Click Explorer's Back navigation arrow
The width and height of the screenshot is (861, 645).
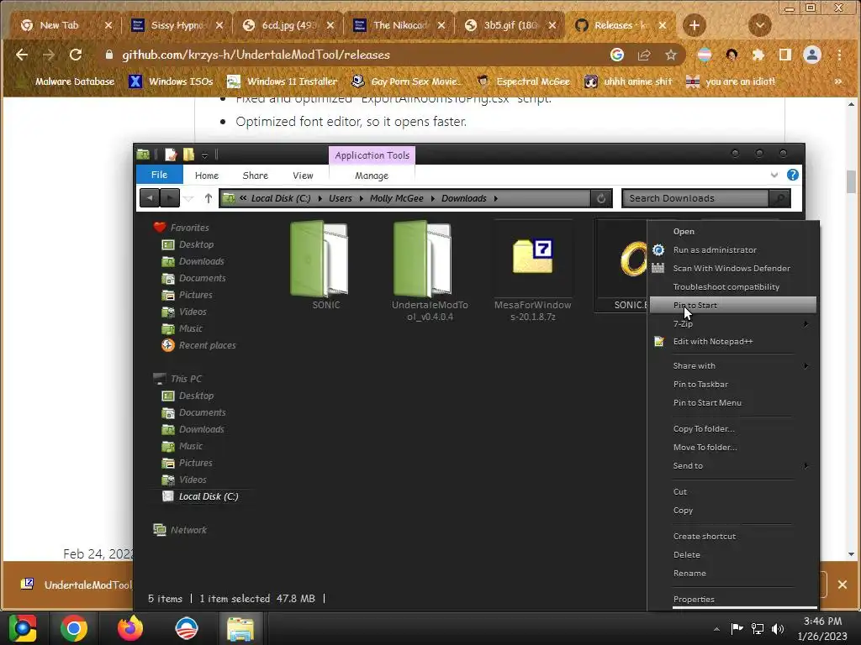(150, 198)
